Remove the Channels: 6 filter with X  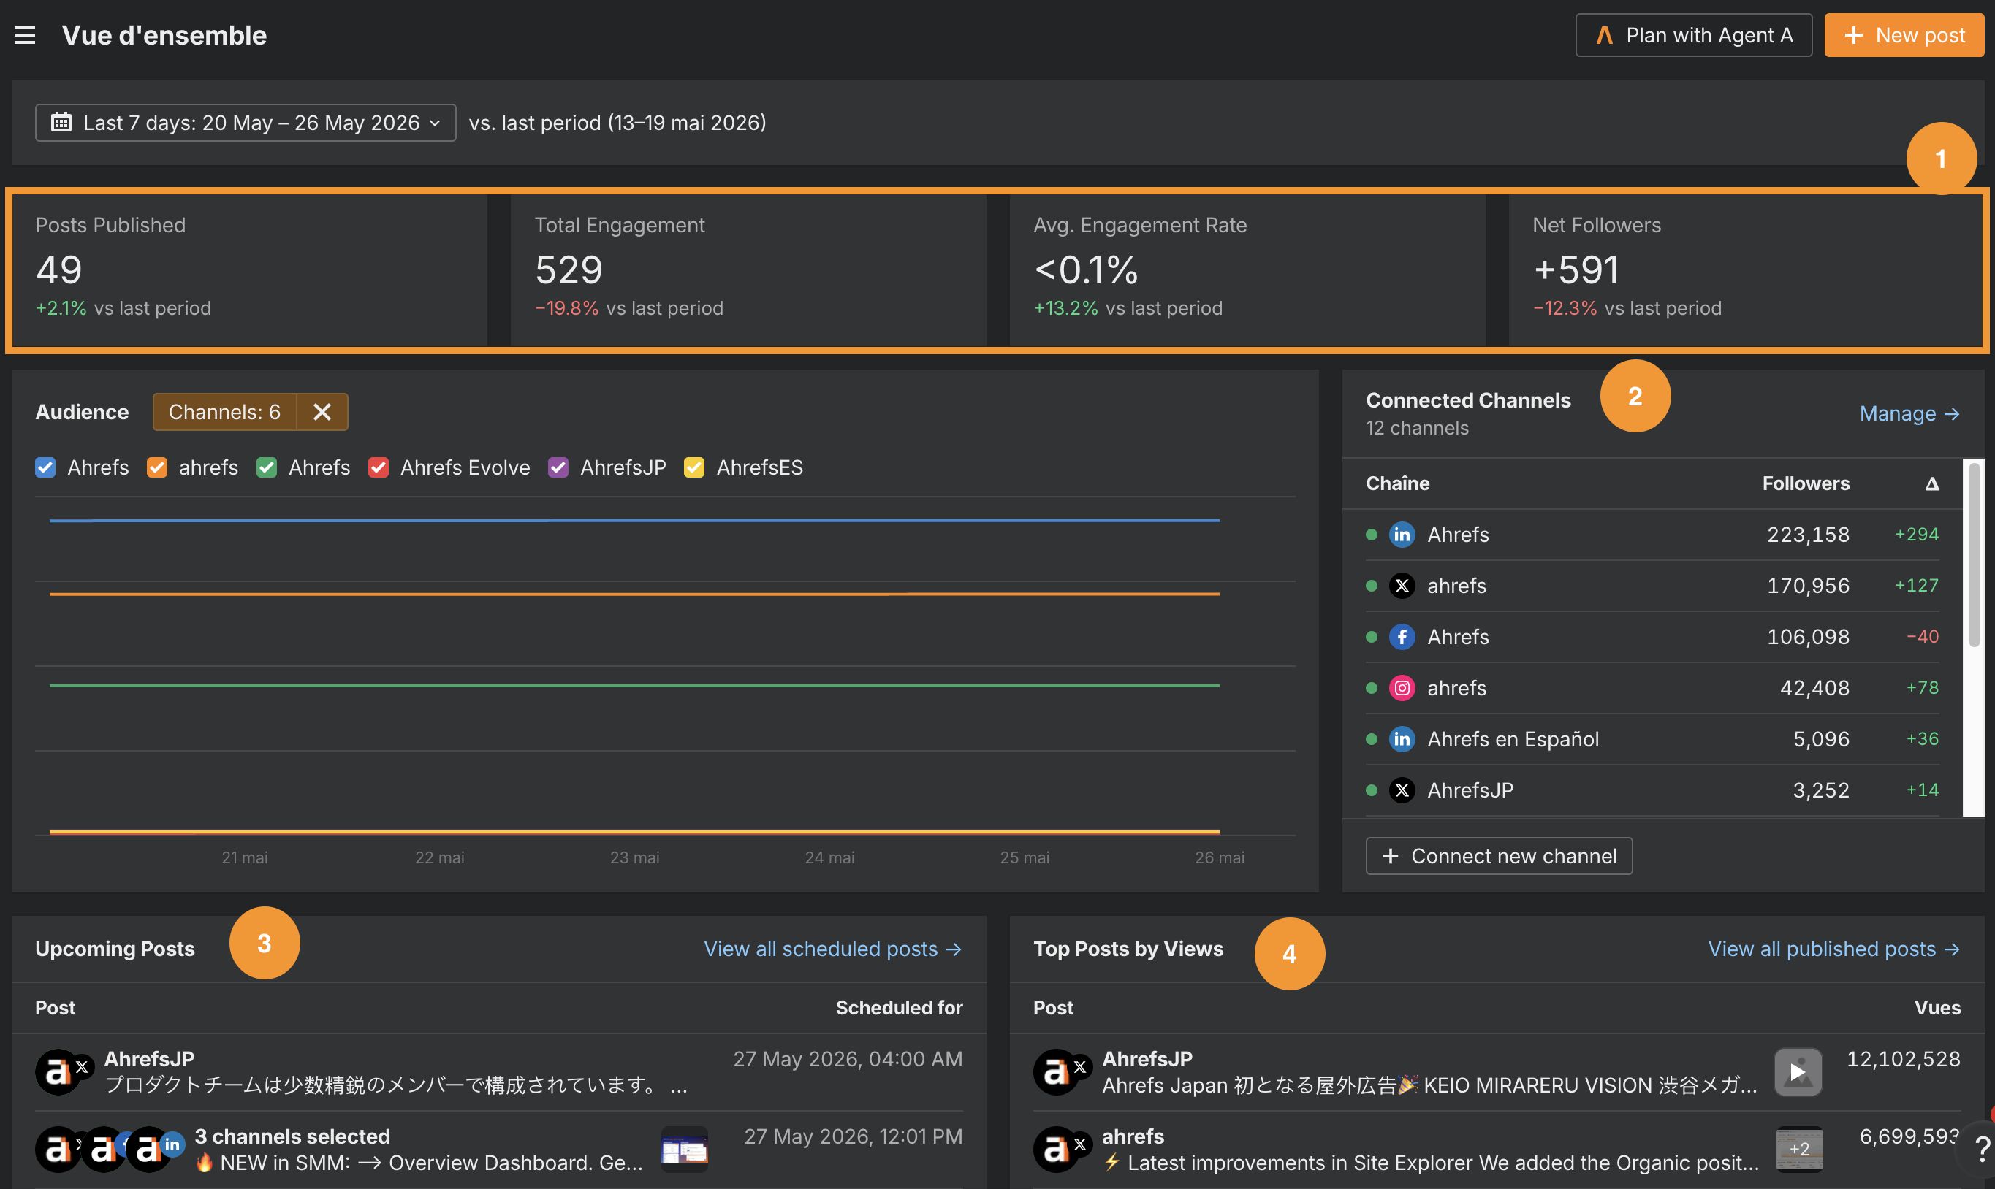(322, 412)
